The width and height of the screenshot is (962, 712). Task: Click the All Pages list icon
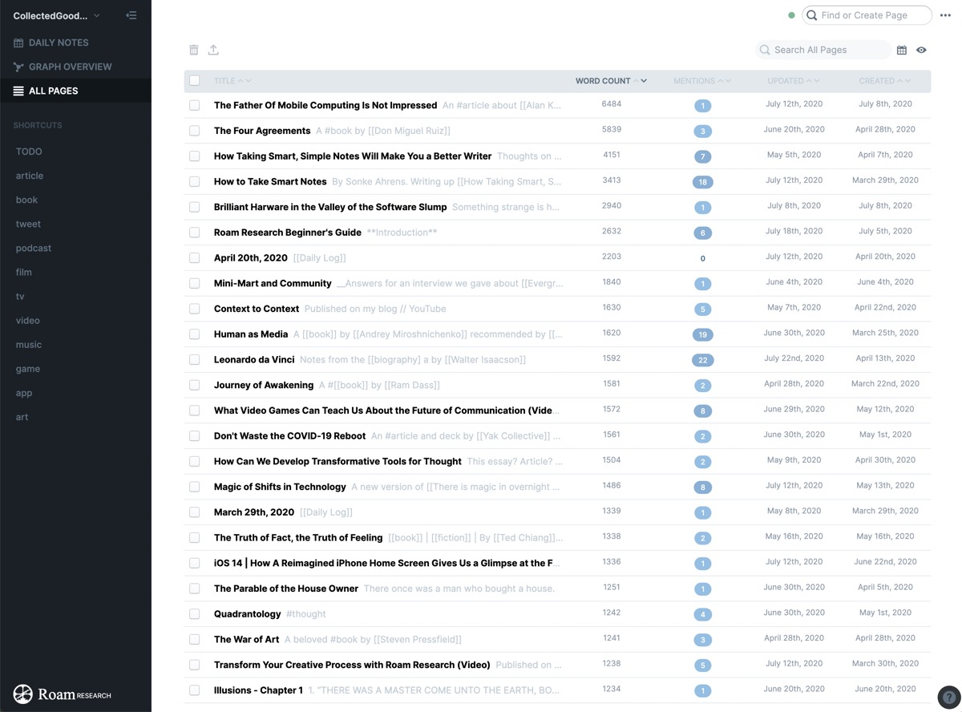18,91
